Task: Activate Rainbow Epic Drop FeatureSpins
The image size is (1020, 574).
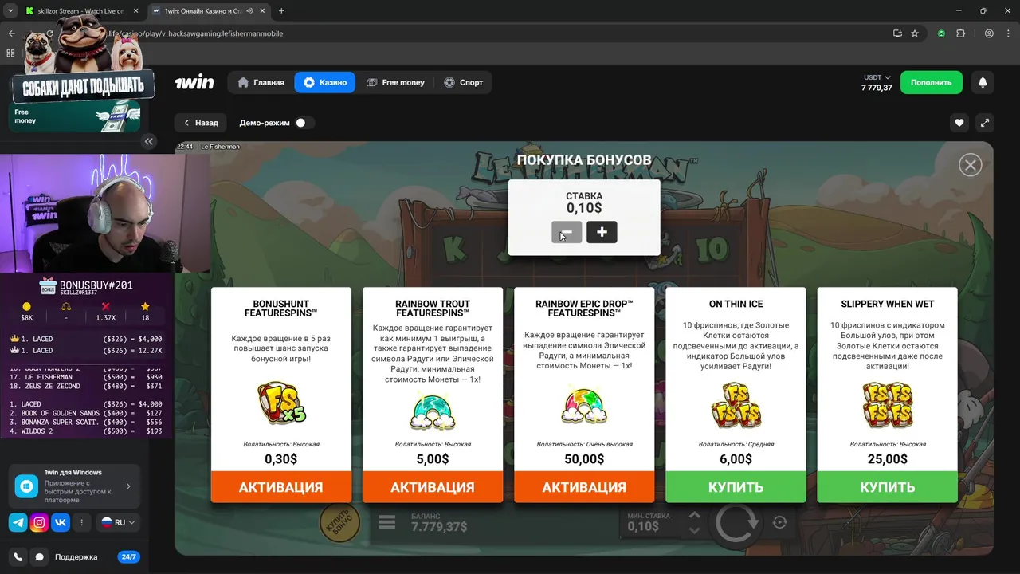Action: click(584, 487)
